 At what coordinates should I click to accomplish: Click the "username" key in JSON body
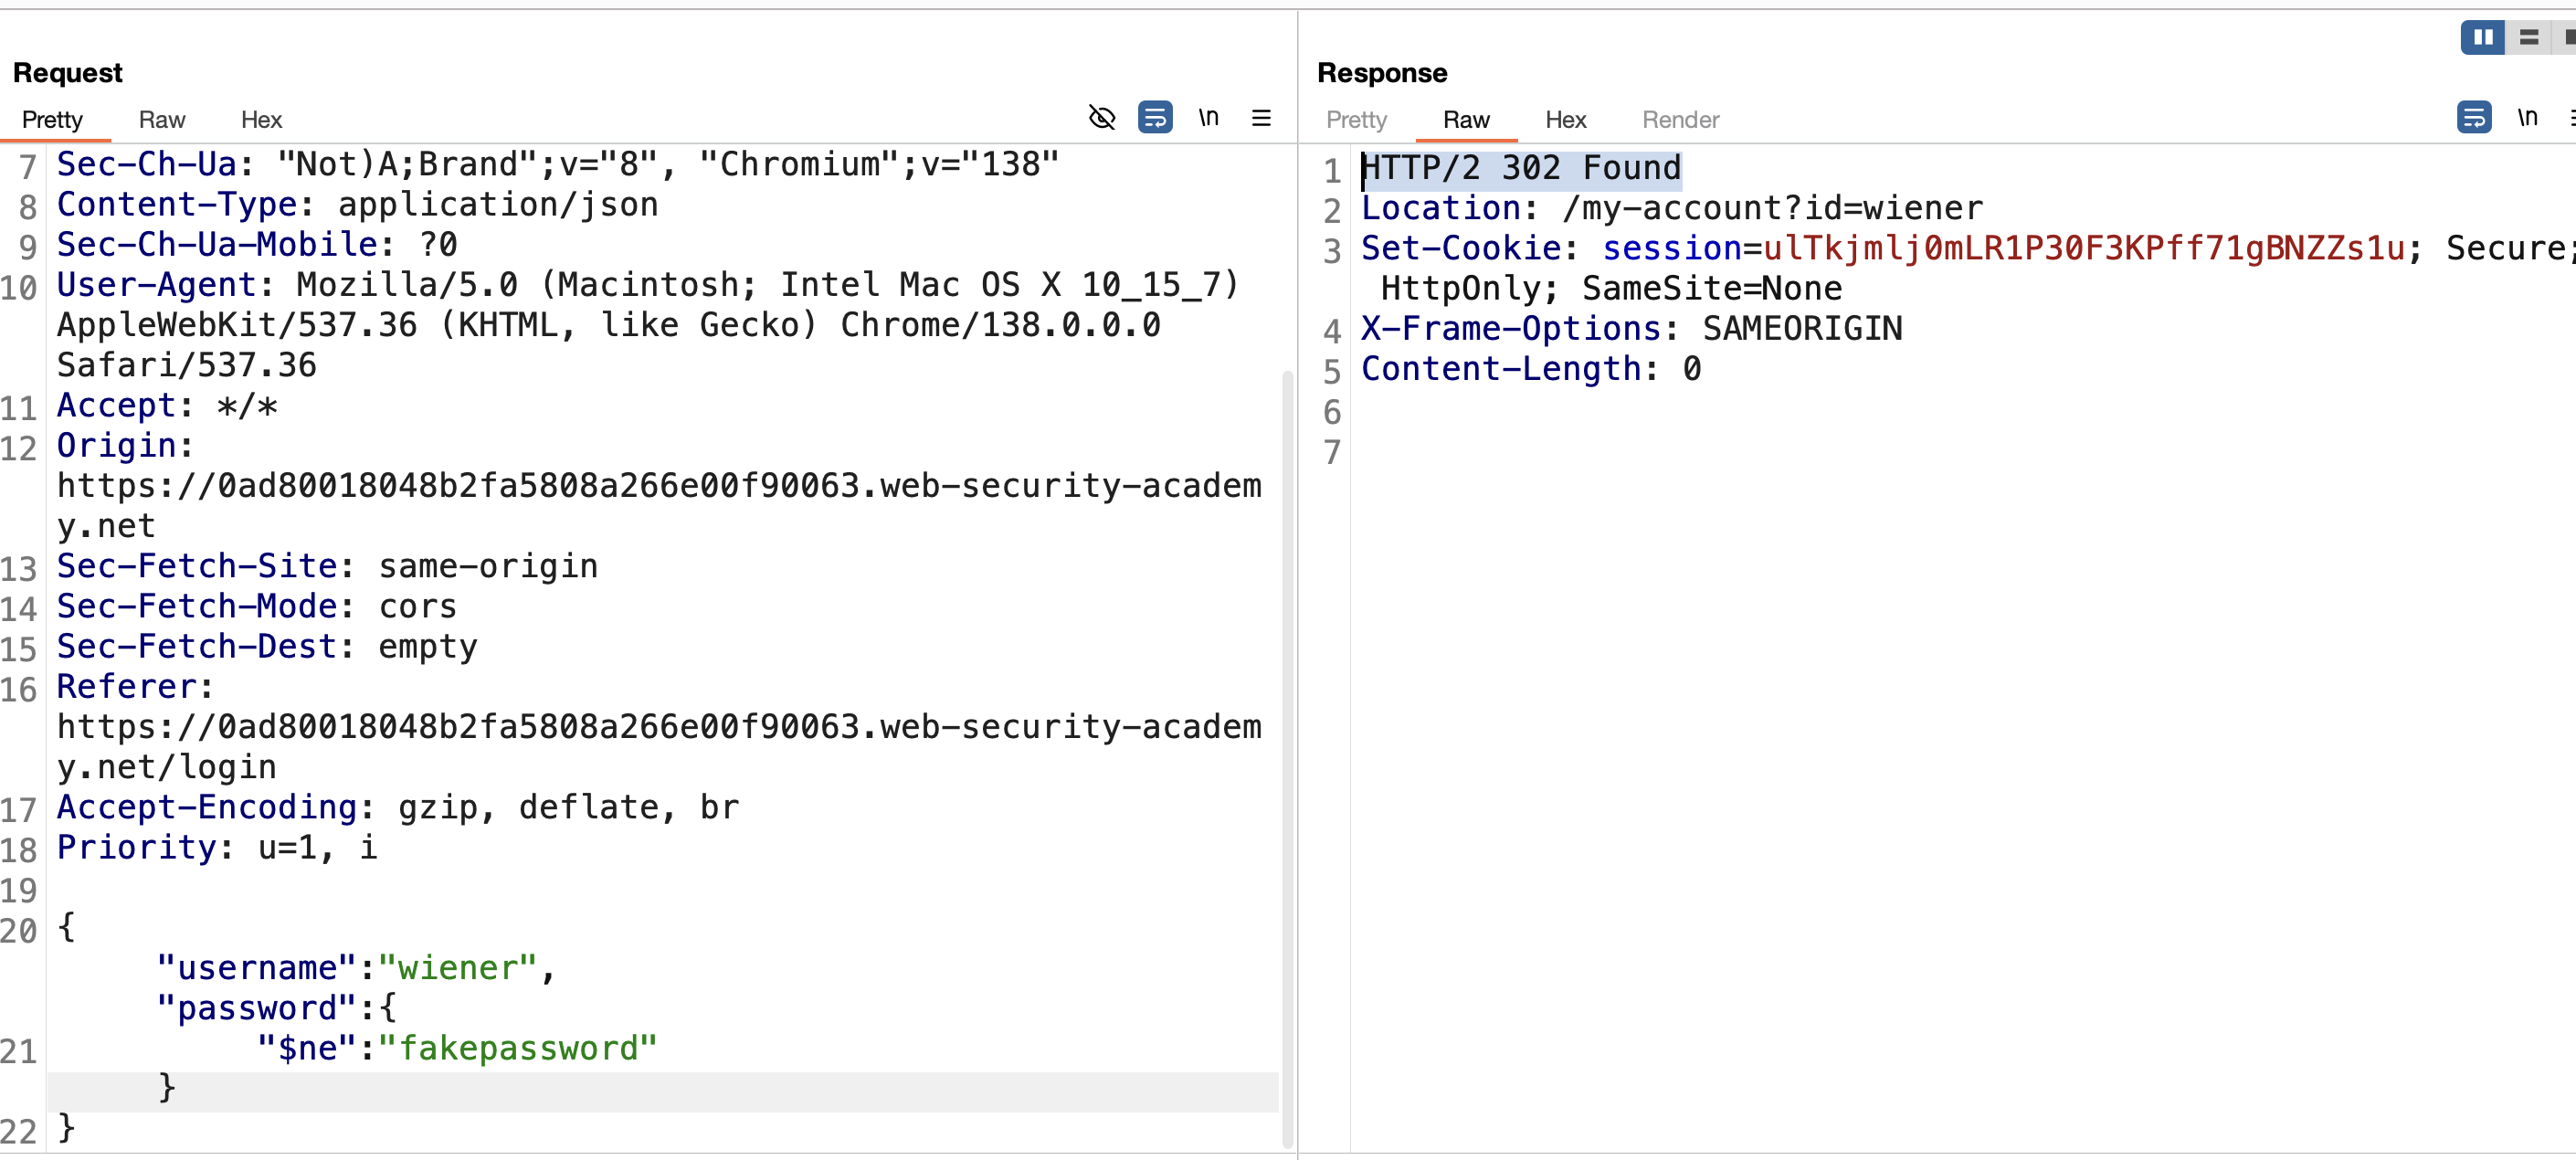[256, 969]
